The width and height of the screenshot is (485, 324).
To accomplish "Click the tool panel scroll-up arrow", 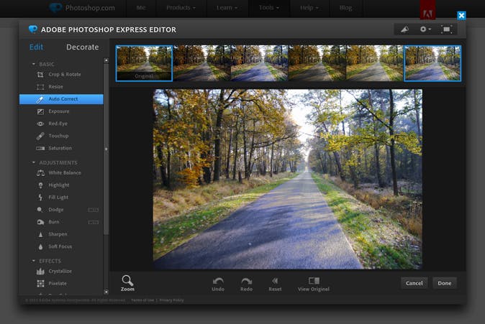I will click(x=106, y=60).
